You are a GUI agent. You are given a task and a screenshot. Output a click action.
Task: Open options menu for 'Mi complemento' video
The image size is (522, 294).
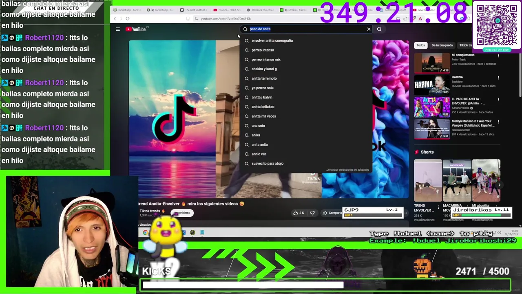(x=498, y=56)
